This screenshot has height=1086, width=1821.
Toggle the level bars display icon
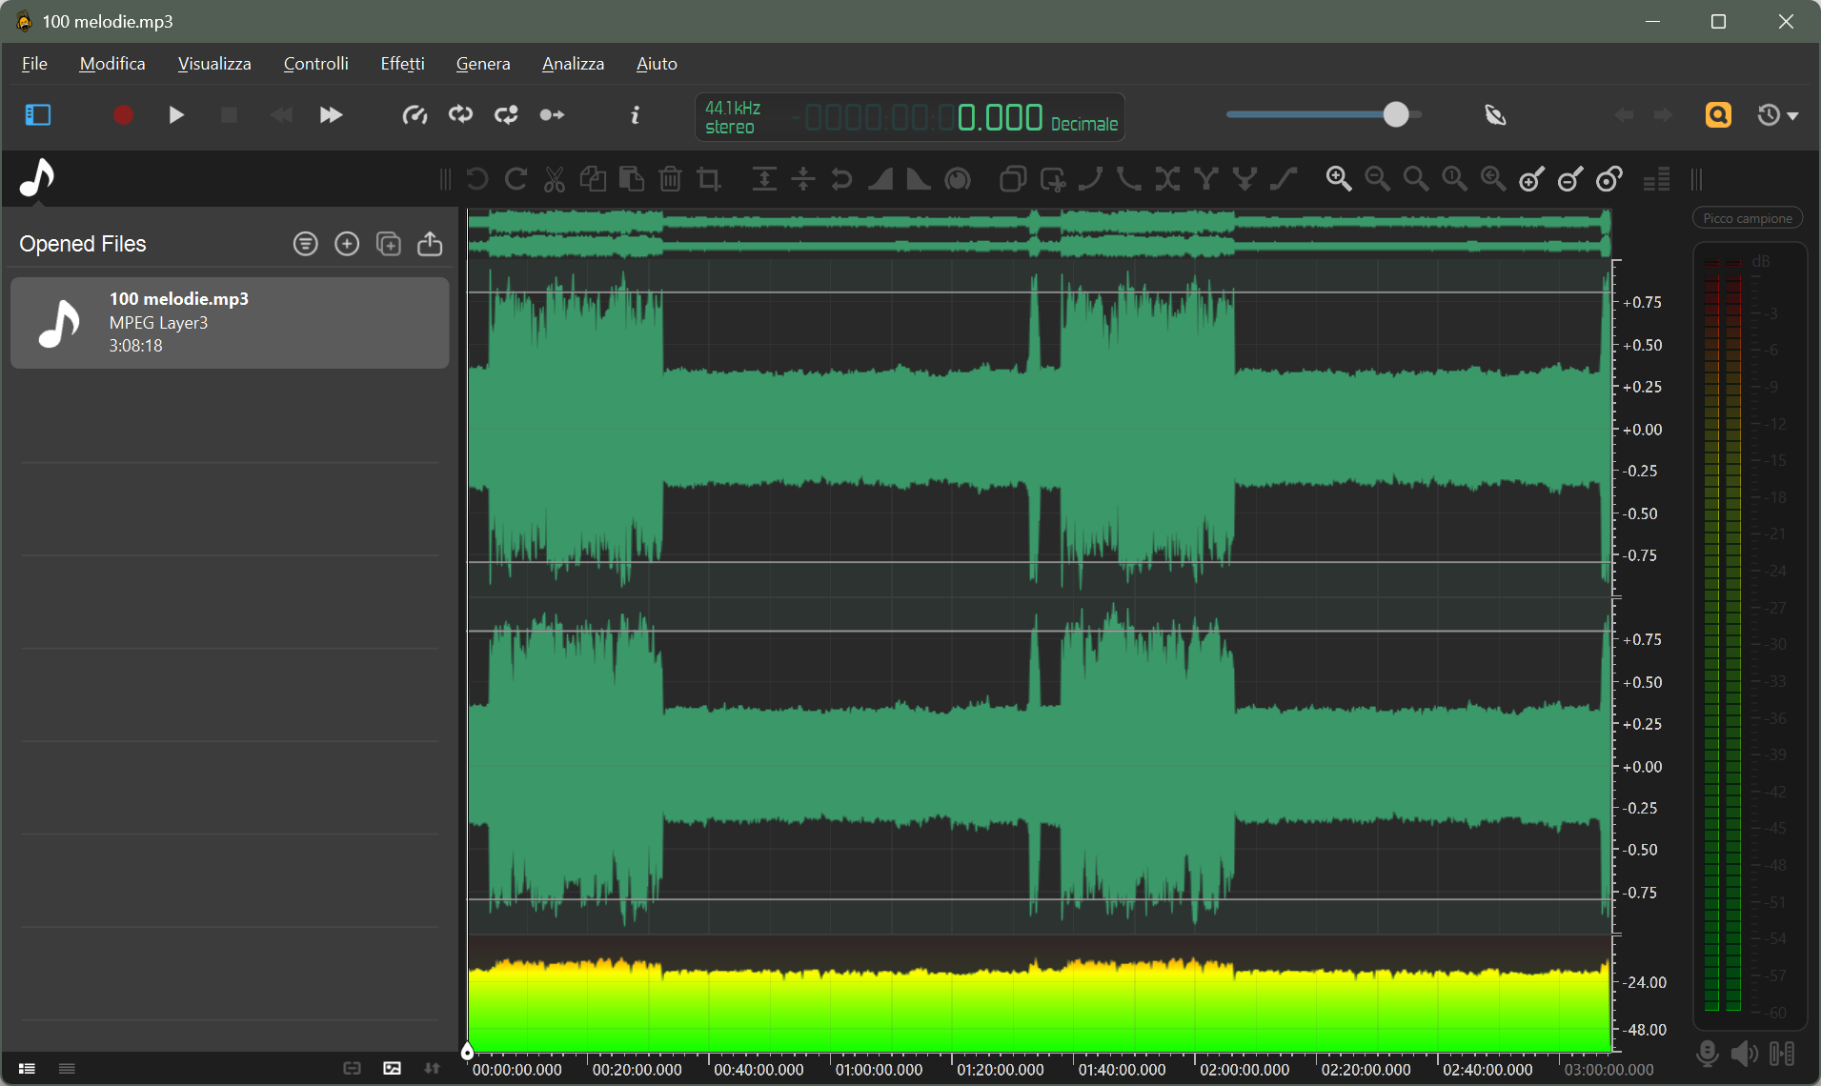pyautogui.click(x=1657, y=179)
